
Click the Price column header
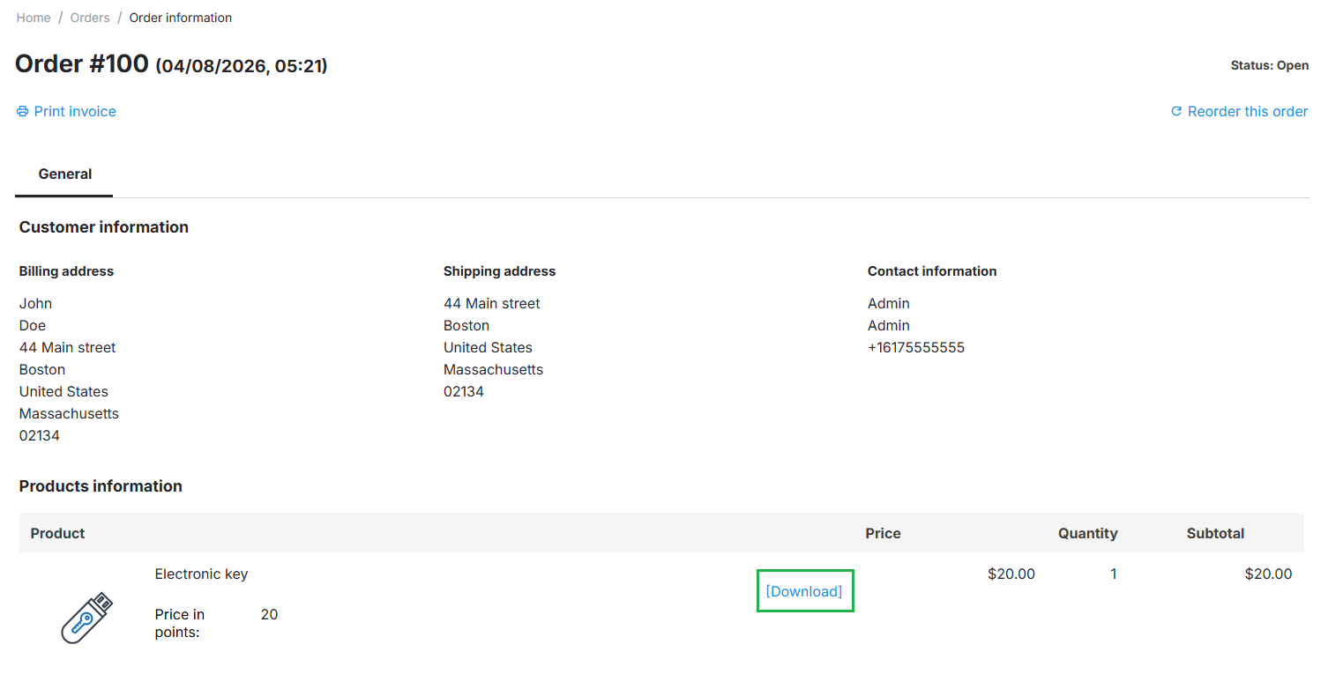click(884, 533)
